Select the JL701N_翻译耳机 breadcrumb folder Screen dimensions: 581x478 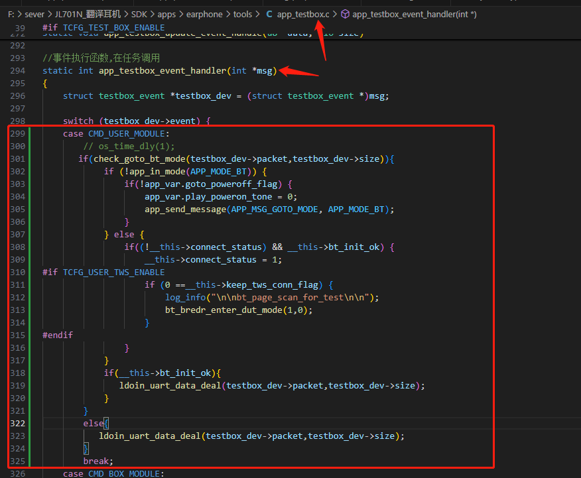[x=88, y=15]
